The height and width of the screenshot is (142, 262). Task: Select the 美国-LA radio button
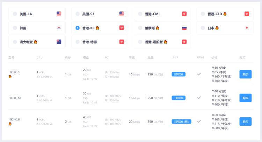(x=15, y=14)
